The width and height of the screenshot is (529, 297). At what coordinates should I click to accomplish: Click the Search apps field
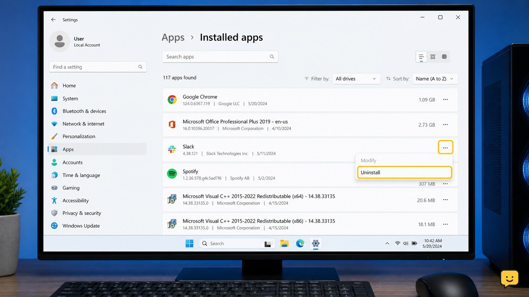pos(220,57)
